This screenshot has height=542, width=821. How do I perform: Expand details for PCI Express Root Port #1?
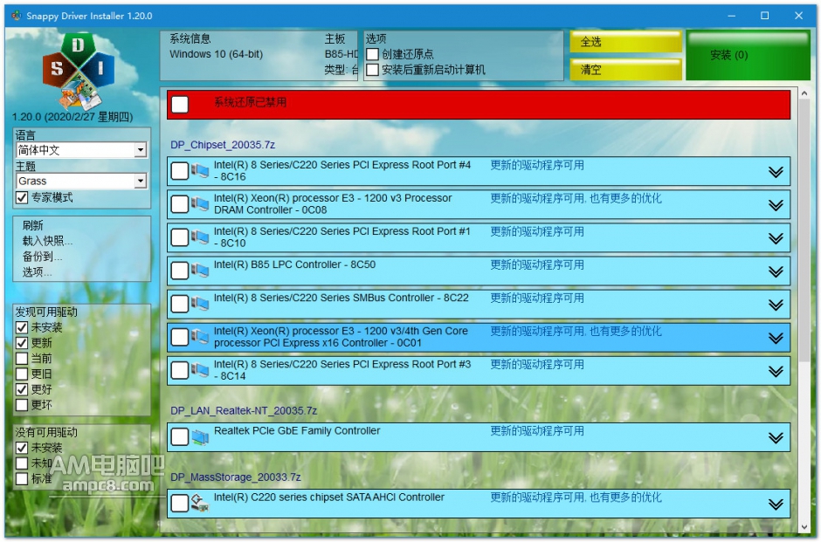[x=776, y=238]
